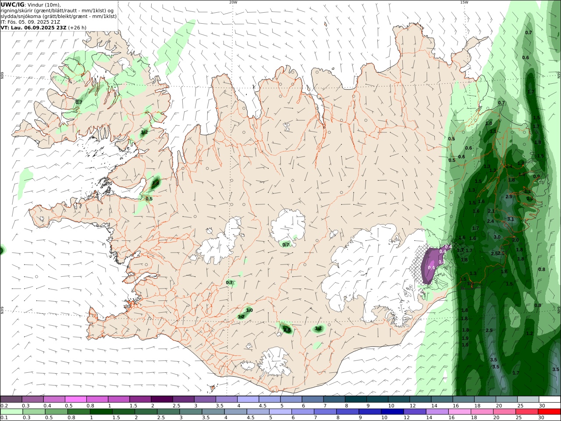Image resolution: width=561 pixels, height=421 pixels.
Task: Pick the dark grey-purple 0.2 swatch in upper legend
Action: pos(11,400)
